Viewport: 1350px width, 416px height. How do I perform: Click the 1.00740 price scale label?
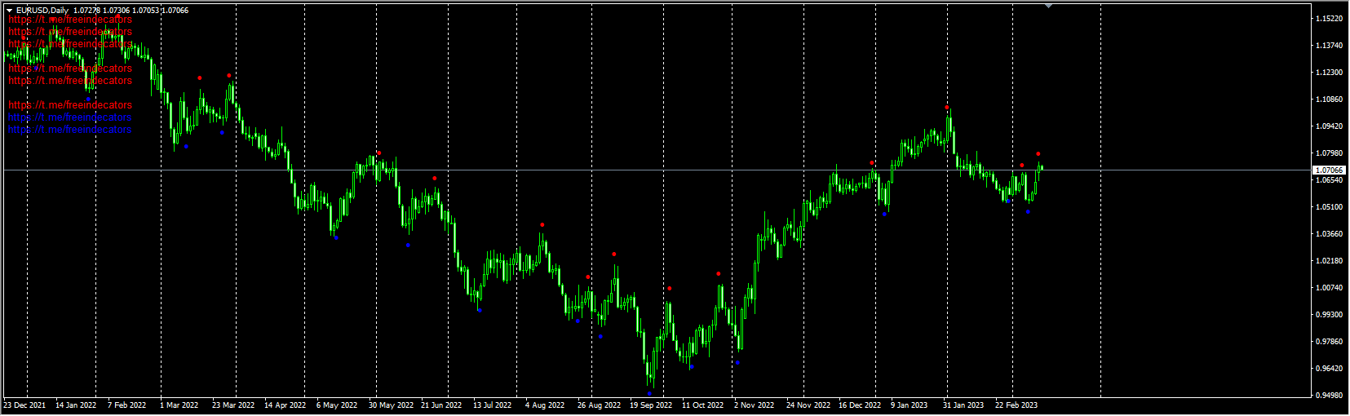(1330, 288)
